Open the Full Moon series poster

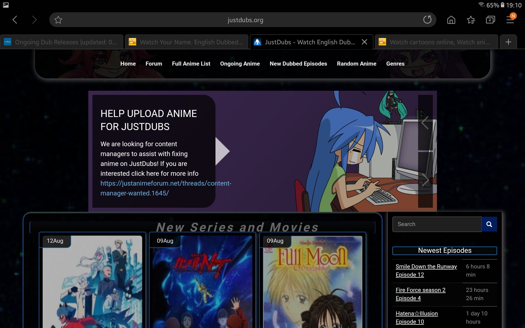(313, 282)
